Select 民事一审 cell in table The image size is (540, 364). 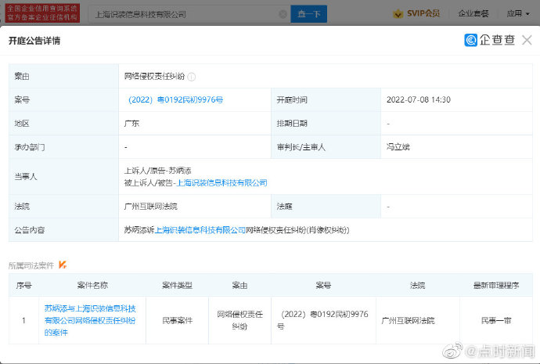point(496,321)
